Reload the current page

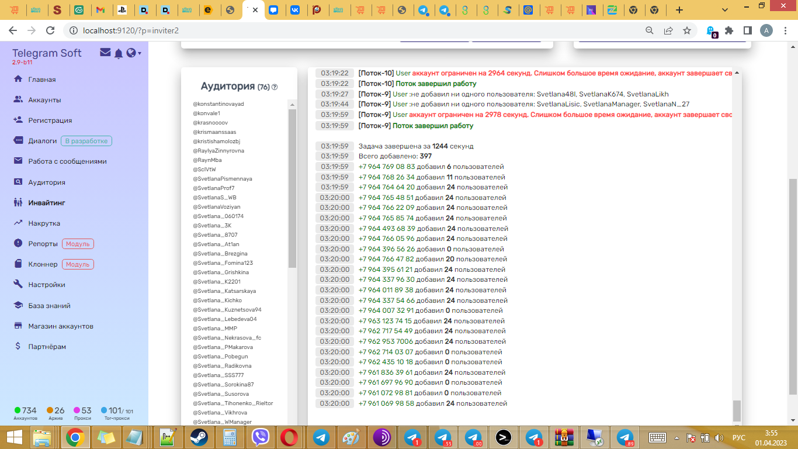click(50, 30)
